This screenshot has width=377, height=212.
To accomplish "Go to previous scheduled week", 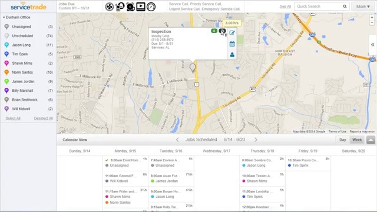I will [177, 140].
